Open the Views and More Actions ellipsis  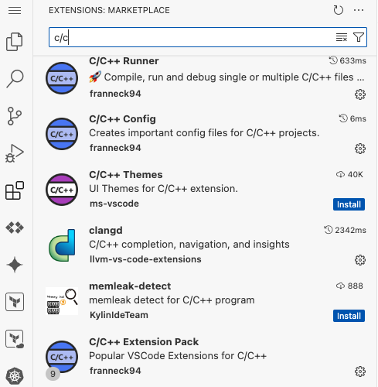359,10
